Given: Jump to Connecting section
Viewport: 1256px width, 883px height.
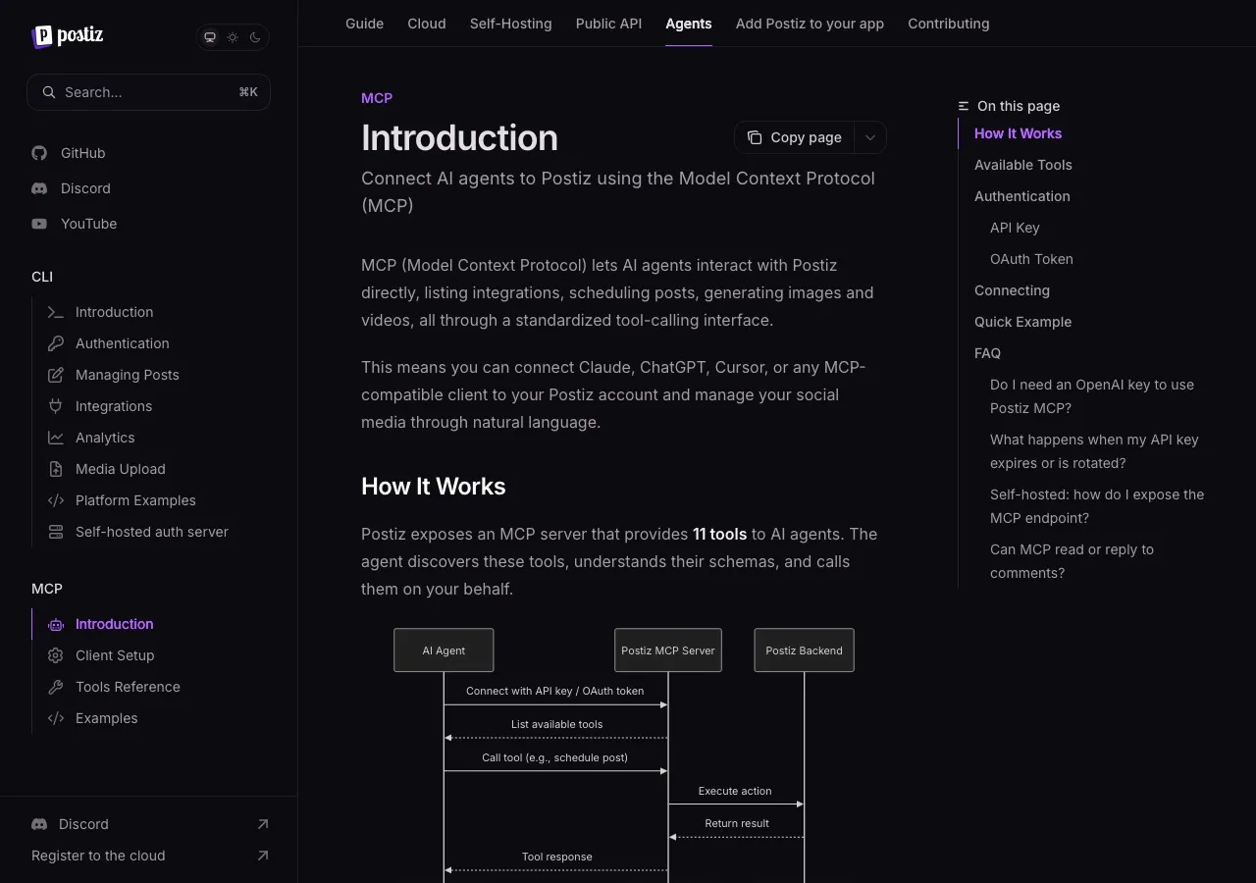Looking at the screenshot, I should coord(1012,290).
